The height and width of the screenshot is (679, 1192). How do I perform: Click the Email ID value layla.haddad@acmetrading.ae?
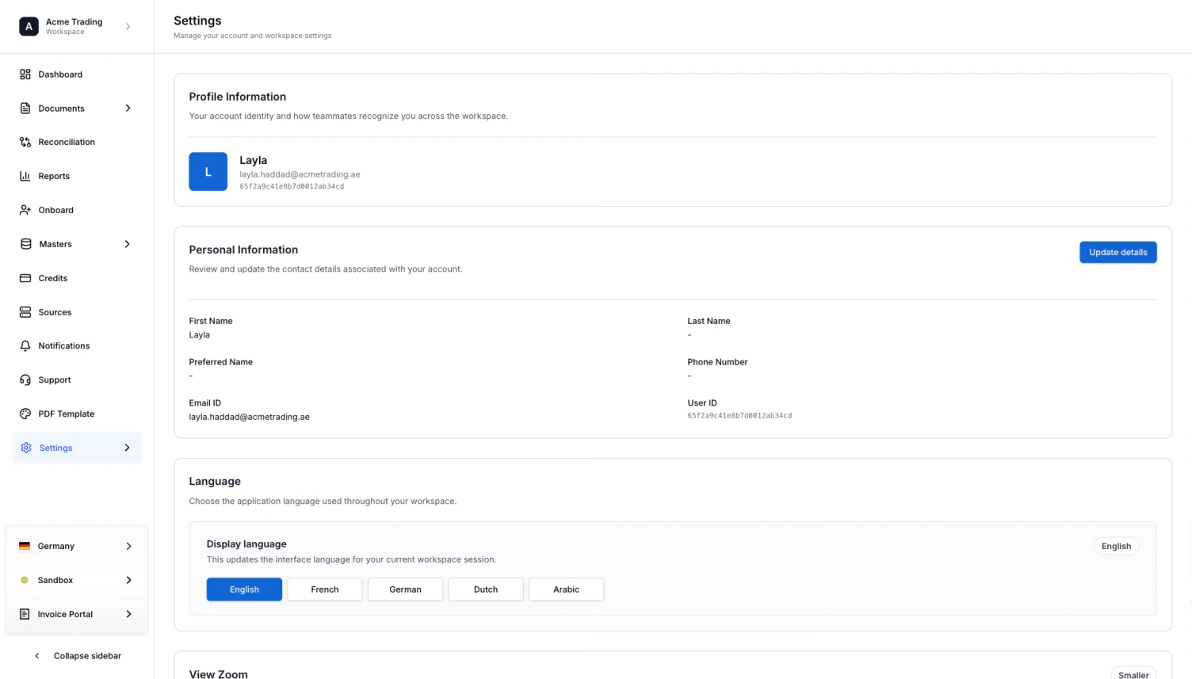click(x=249, y=417)
